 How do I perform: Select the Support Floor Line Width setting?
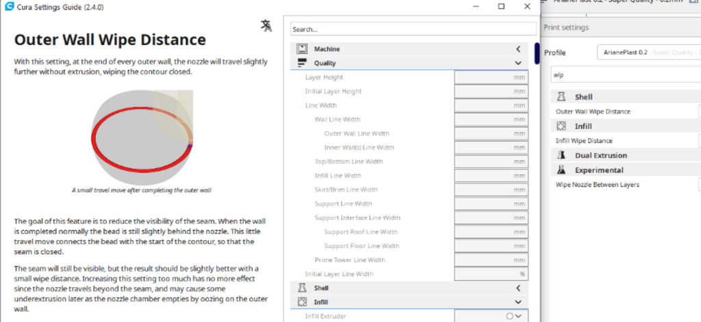coord(362,245)
